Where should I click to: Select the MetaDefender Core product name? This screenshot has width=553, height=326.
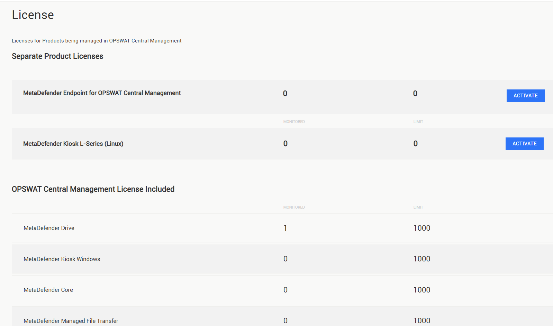click(48, 290)
